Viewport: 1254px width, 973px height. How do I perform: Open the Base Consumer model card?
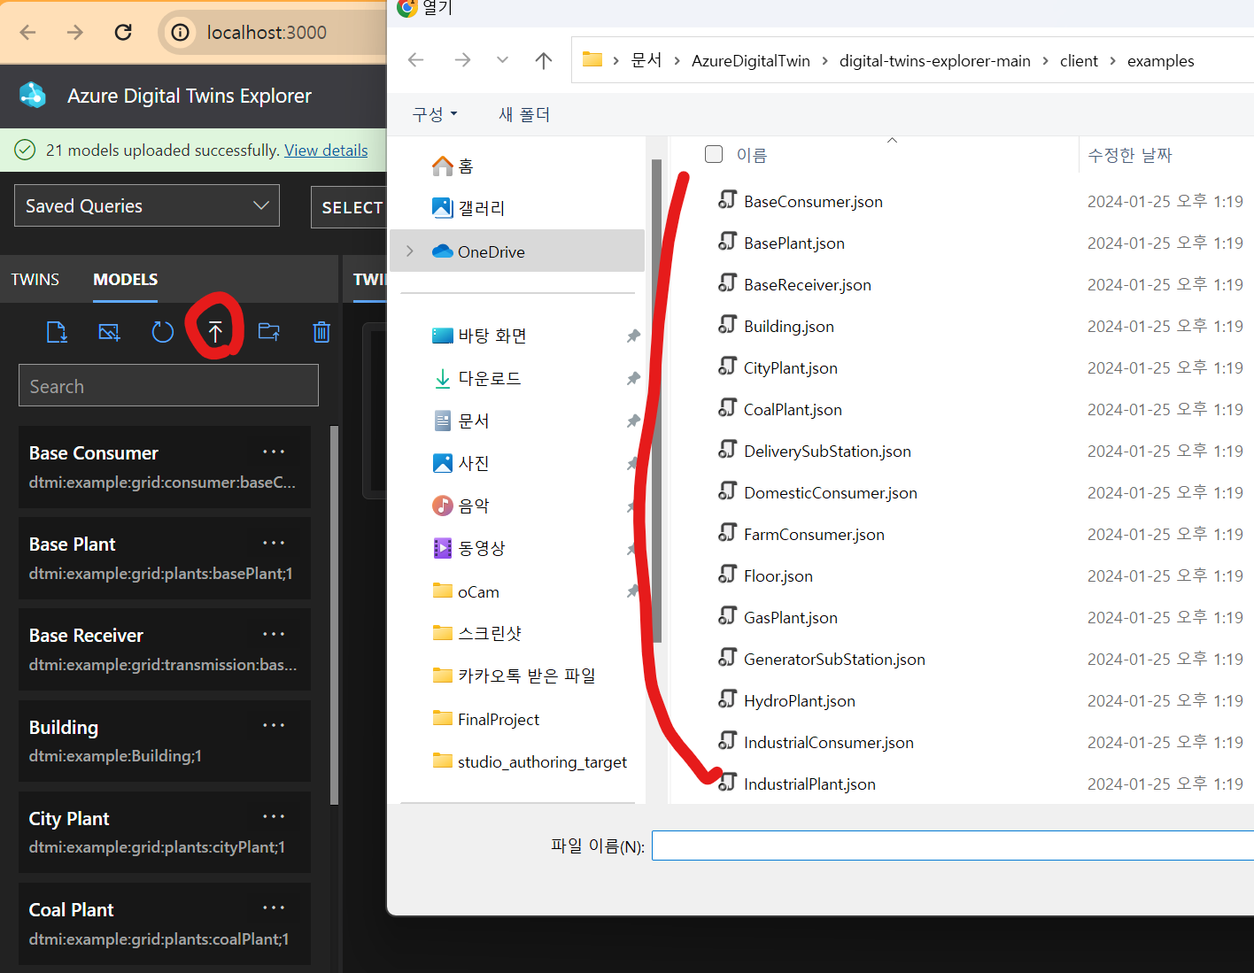(x=165, y=467)
